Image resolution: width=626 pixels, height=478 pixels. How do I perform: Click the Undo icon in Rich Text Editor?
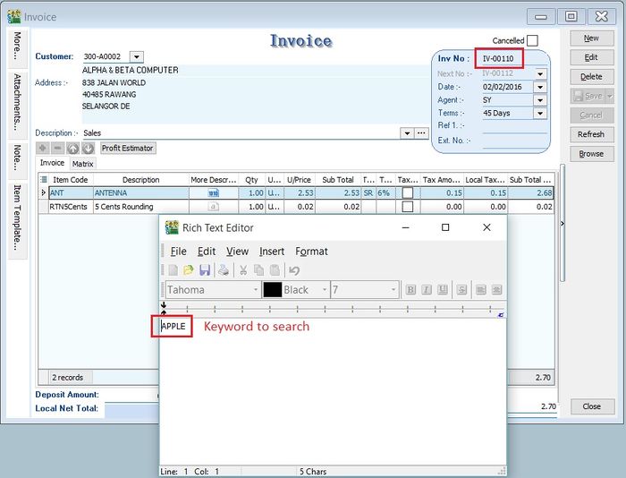(x=294, y=270)
